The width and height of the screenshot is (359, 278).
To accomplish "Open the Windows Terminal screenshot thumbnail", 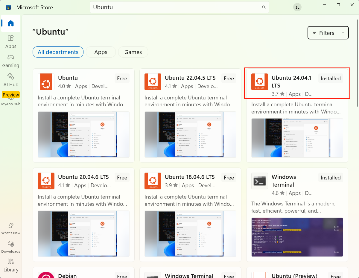I will coord(297,237).
